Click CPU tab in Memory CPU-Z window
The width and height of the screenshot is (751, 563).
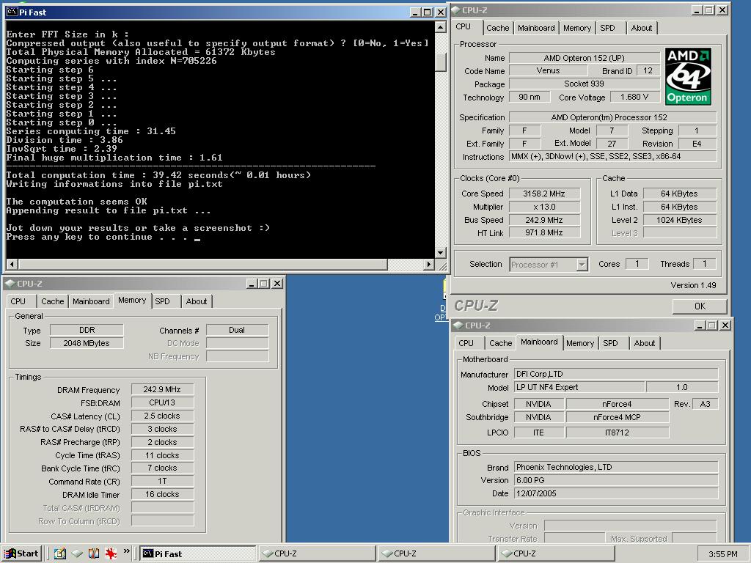18,301
